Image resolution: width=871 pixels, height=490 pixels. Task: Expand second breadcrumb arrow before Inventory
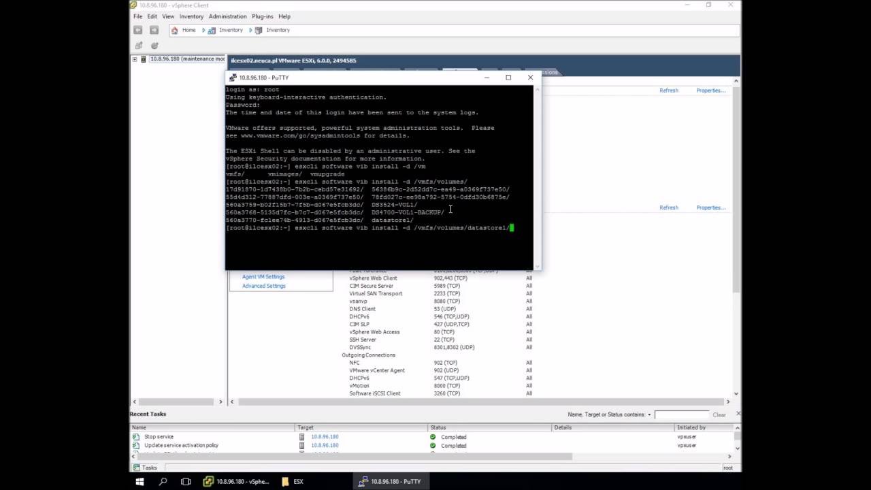click(250, 30)
